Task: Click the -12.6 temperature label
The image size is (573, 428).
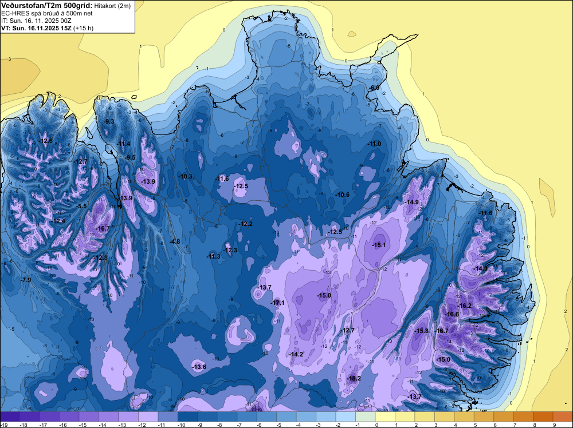Action: pyautogui.click(x=46, y=141)
